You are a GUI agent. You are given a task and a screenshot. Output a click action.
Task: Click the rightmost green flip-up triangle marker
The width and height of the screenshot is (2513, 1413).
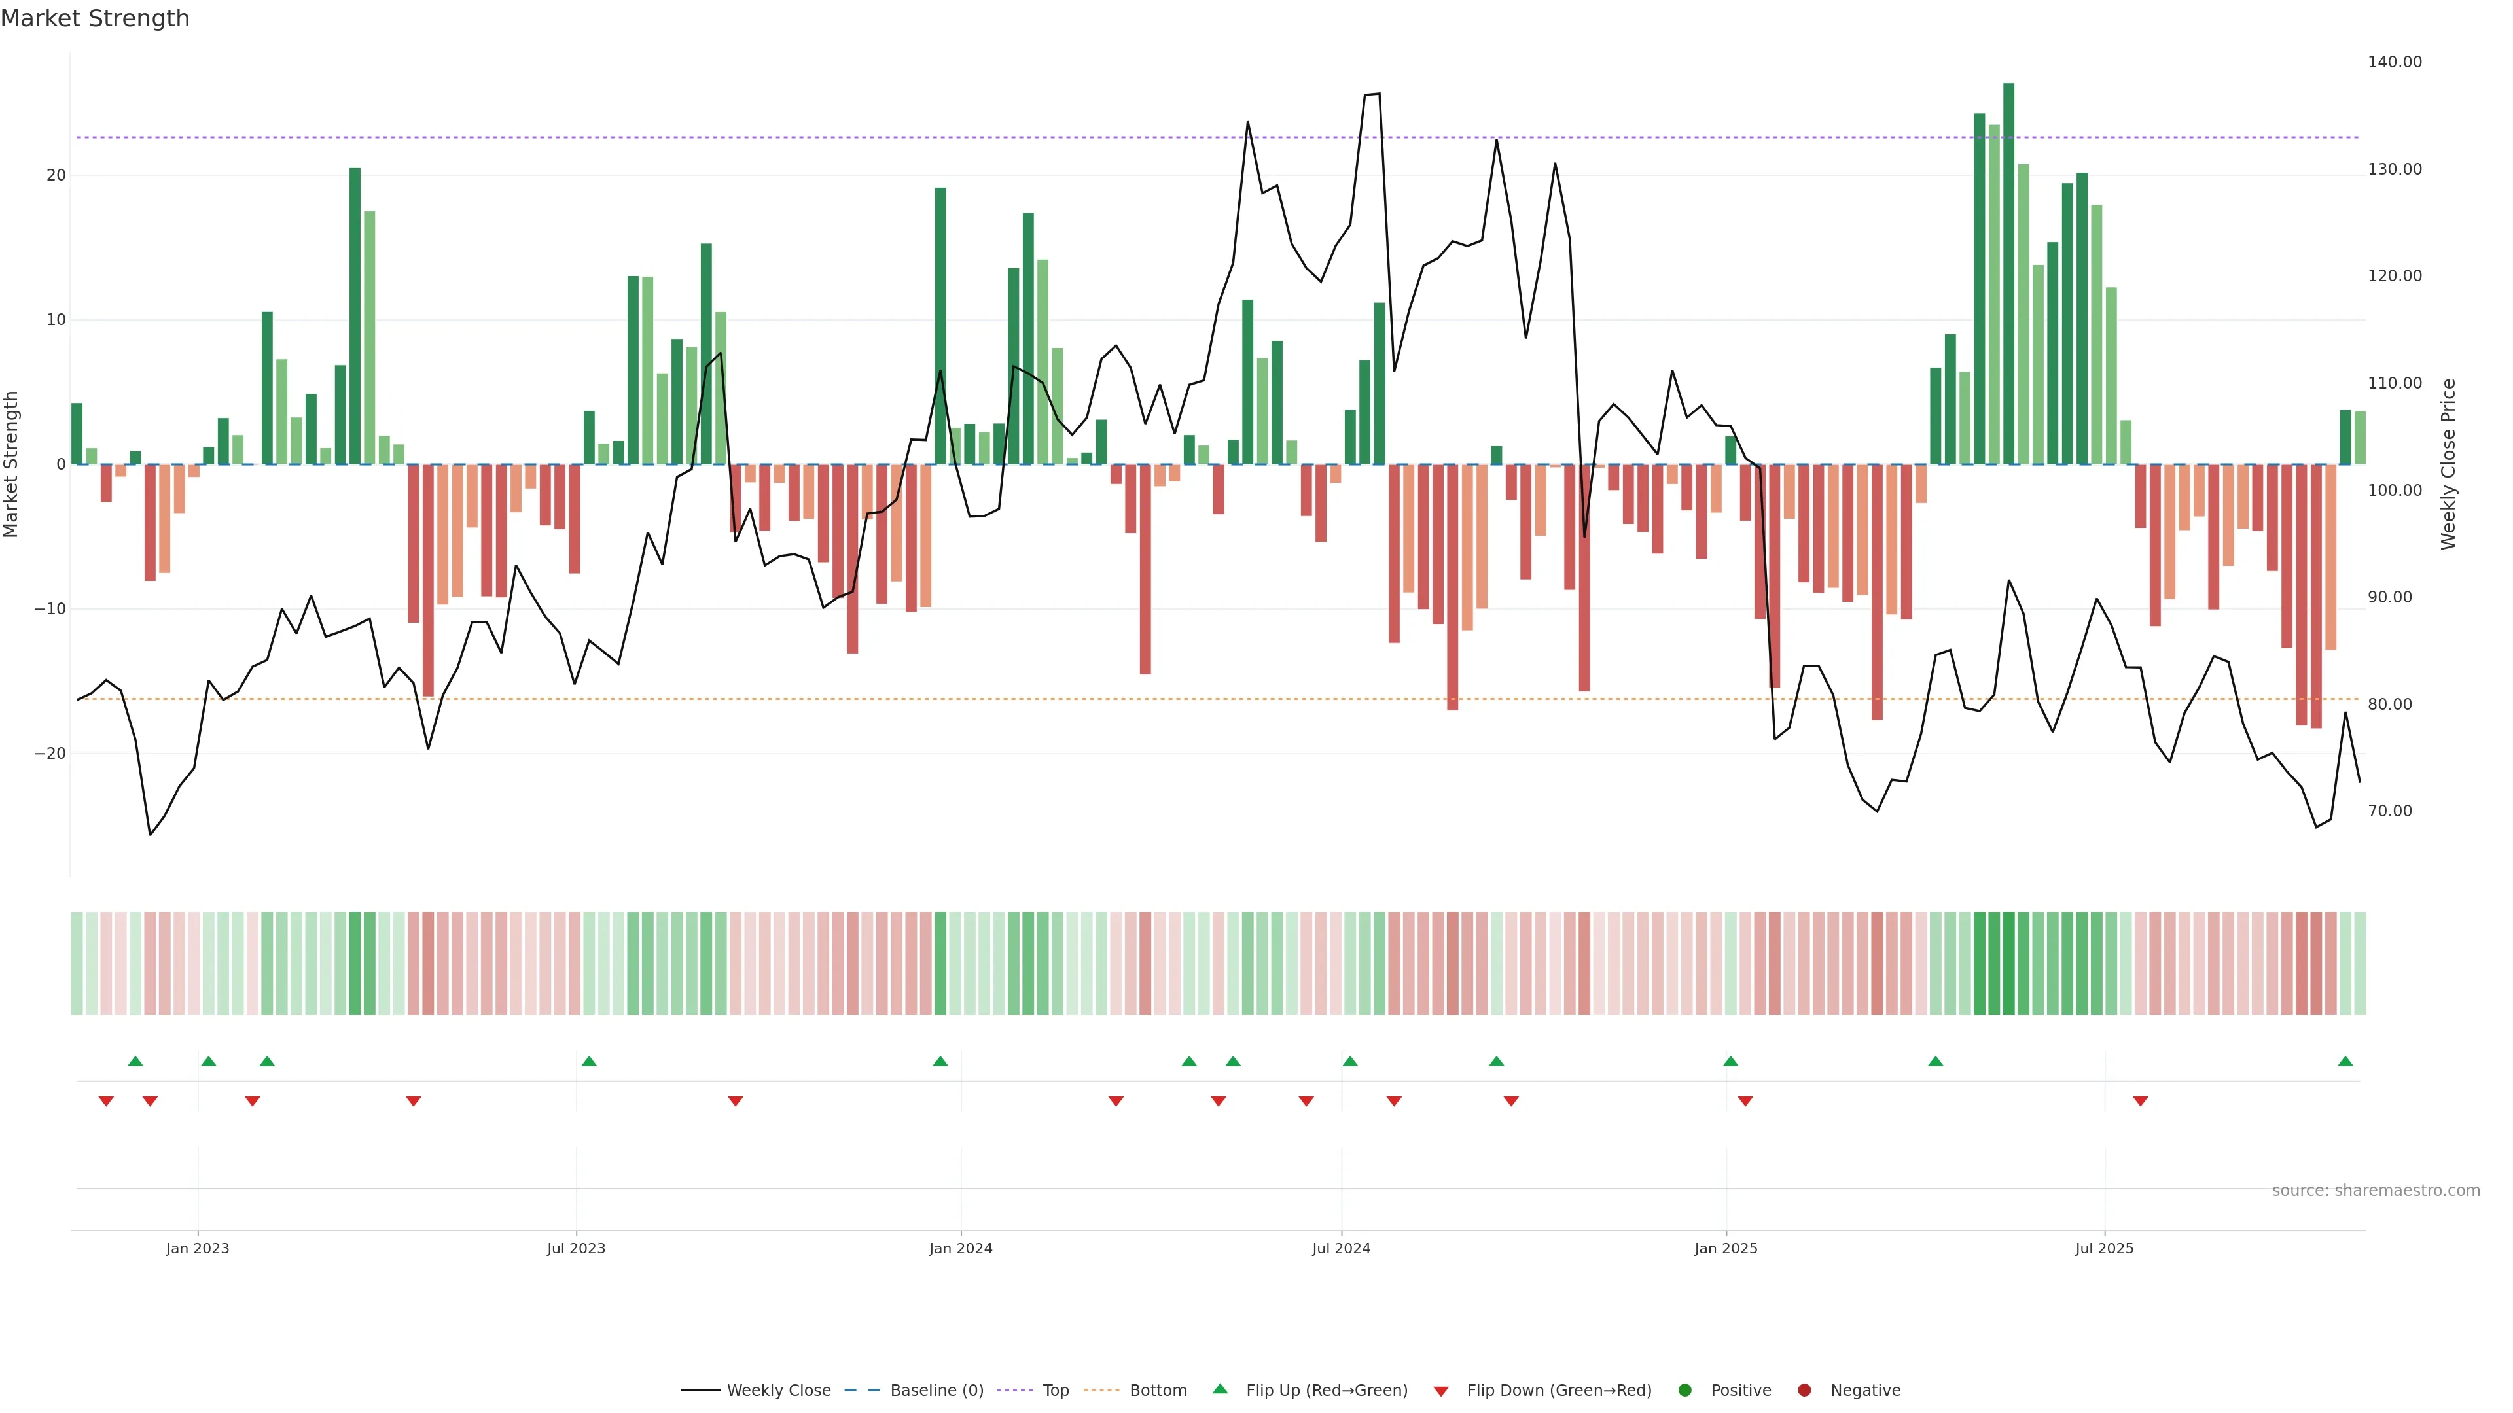(2345, 1061)
